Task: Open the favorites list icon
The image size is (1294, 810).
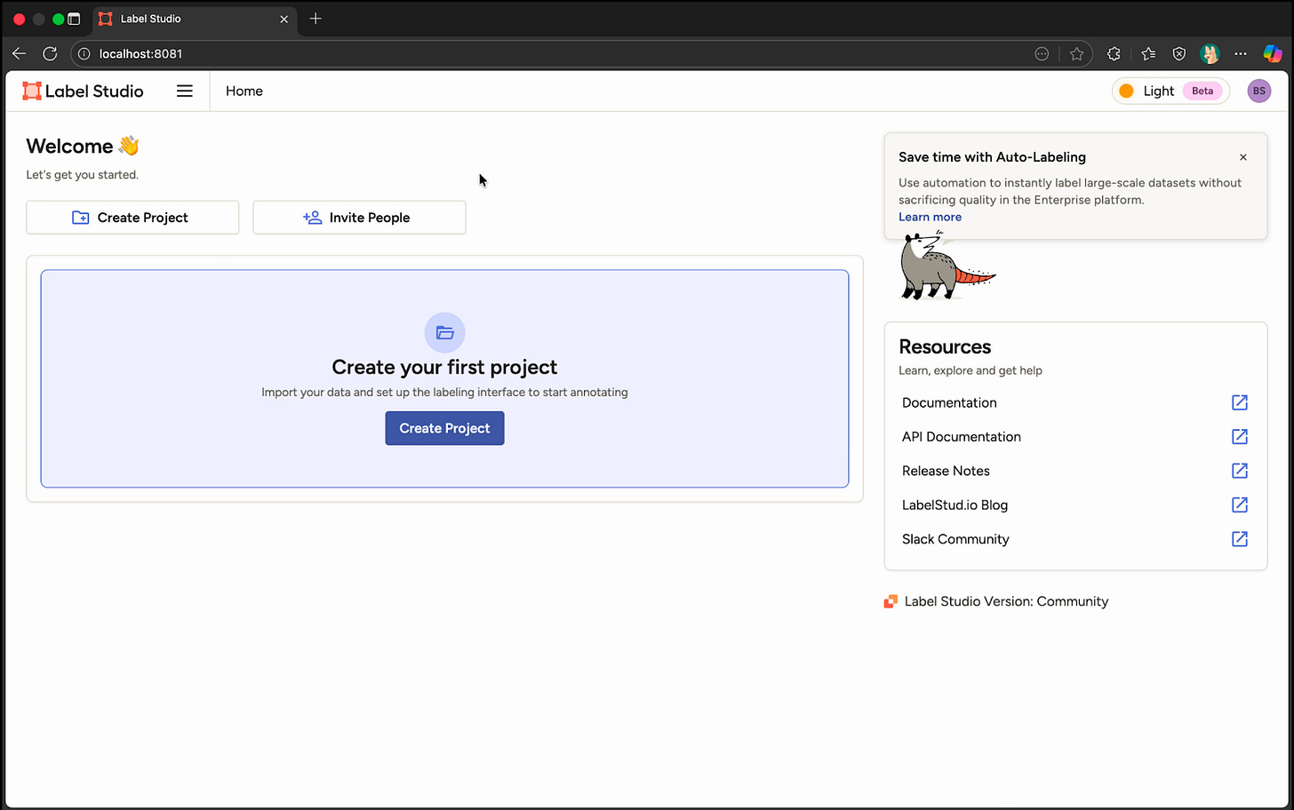Action: pos(1148,53)
